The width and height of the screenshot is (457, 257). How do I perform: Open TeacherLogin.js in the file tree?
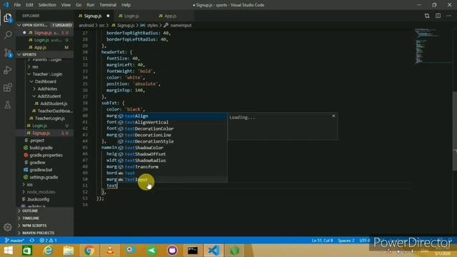[x=49, y=118]
